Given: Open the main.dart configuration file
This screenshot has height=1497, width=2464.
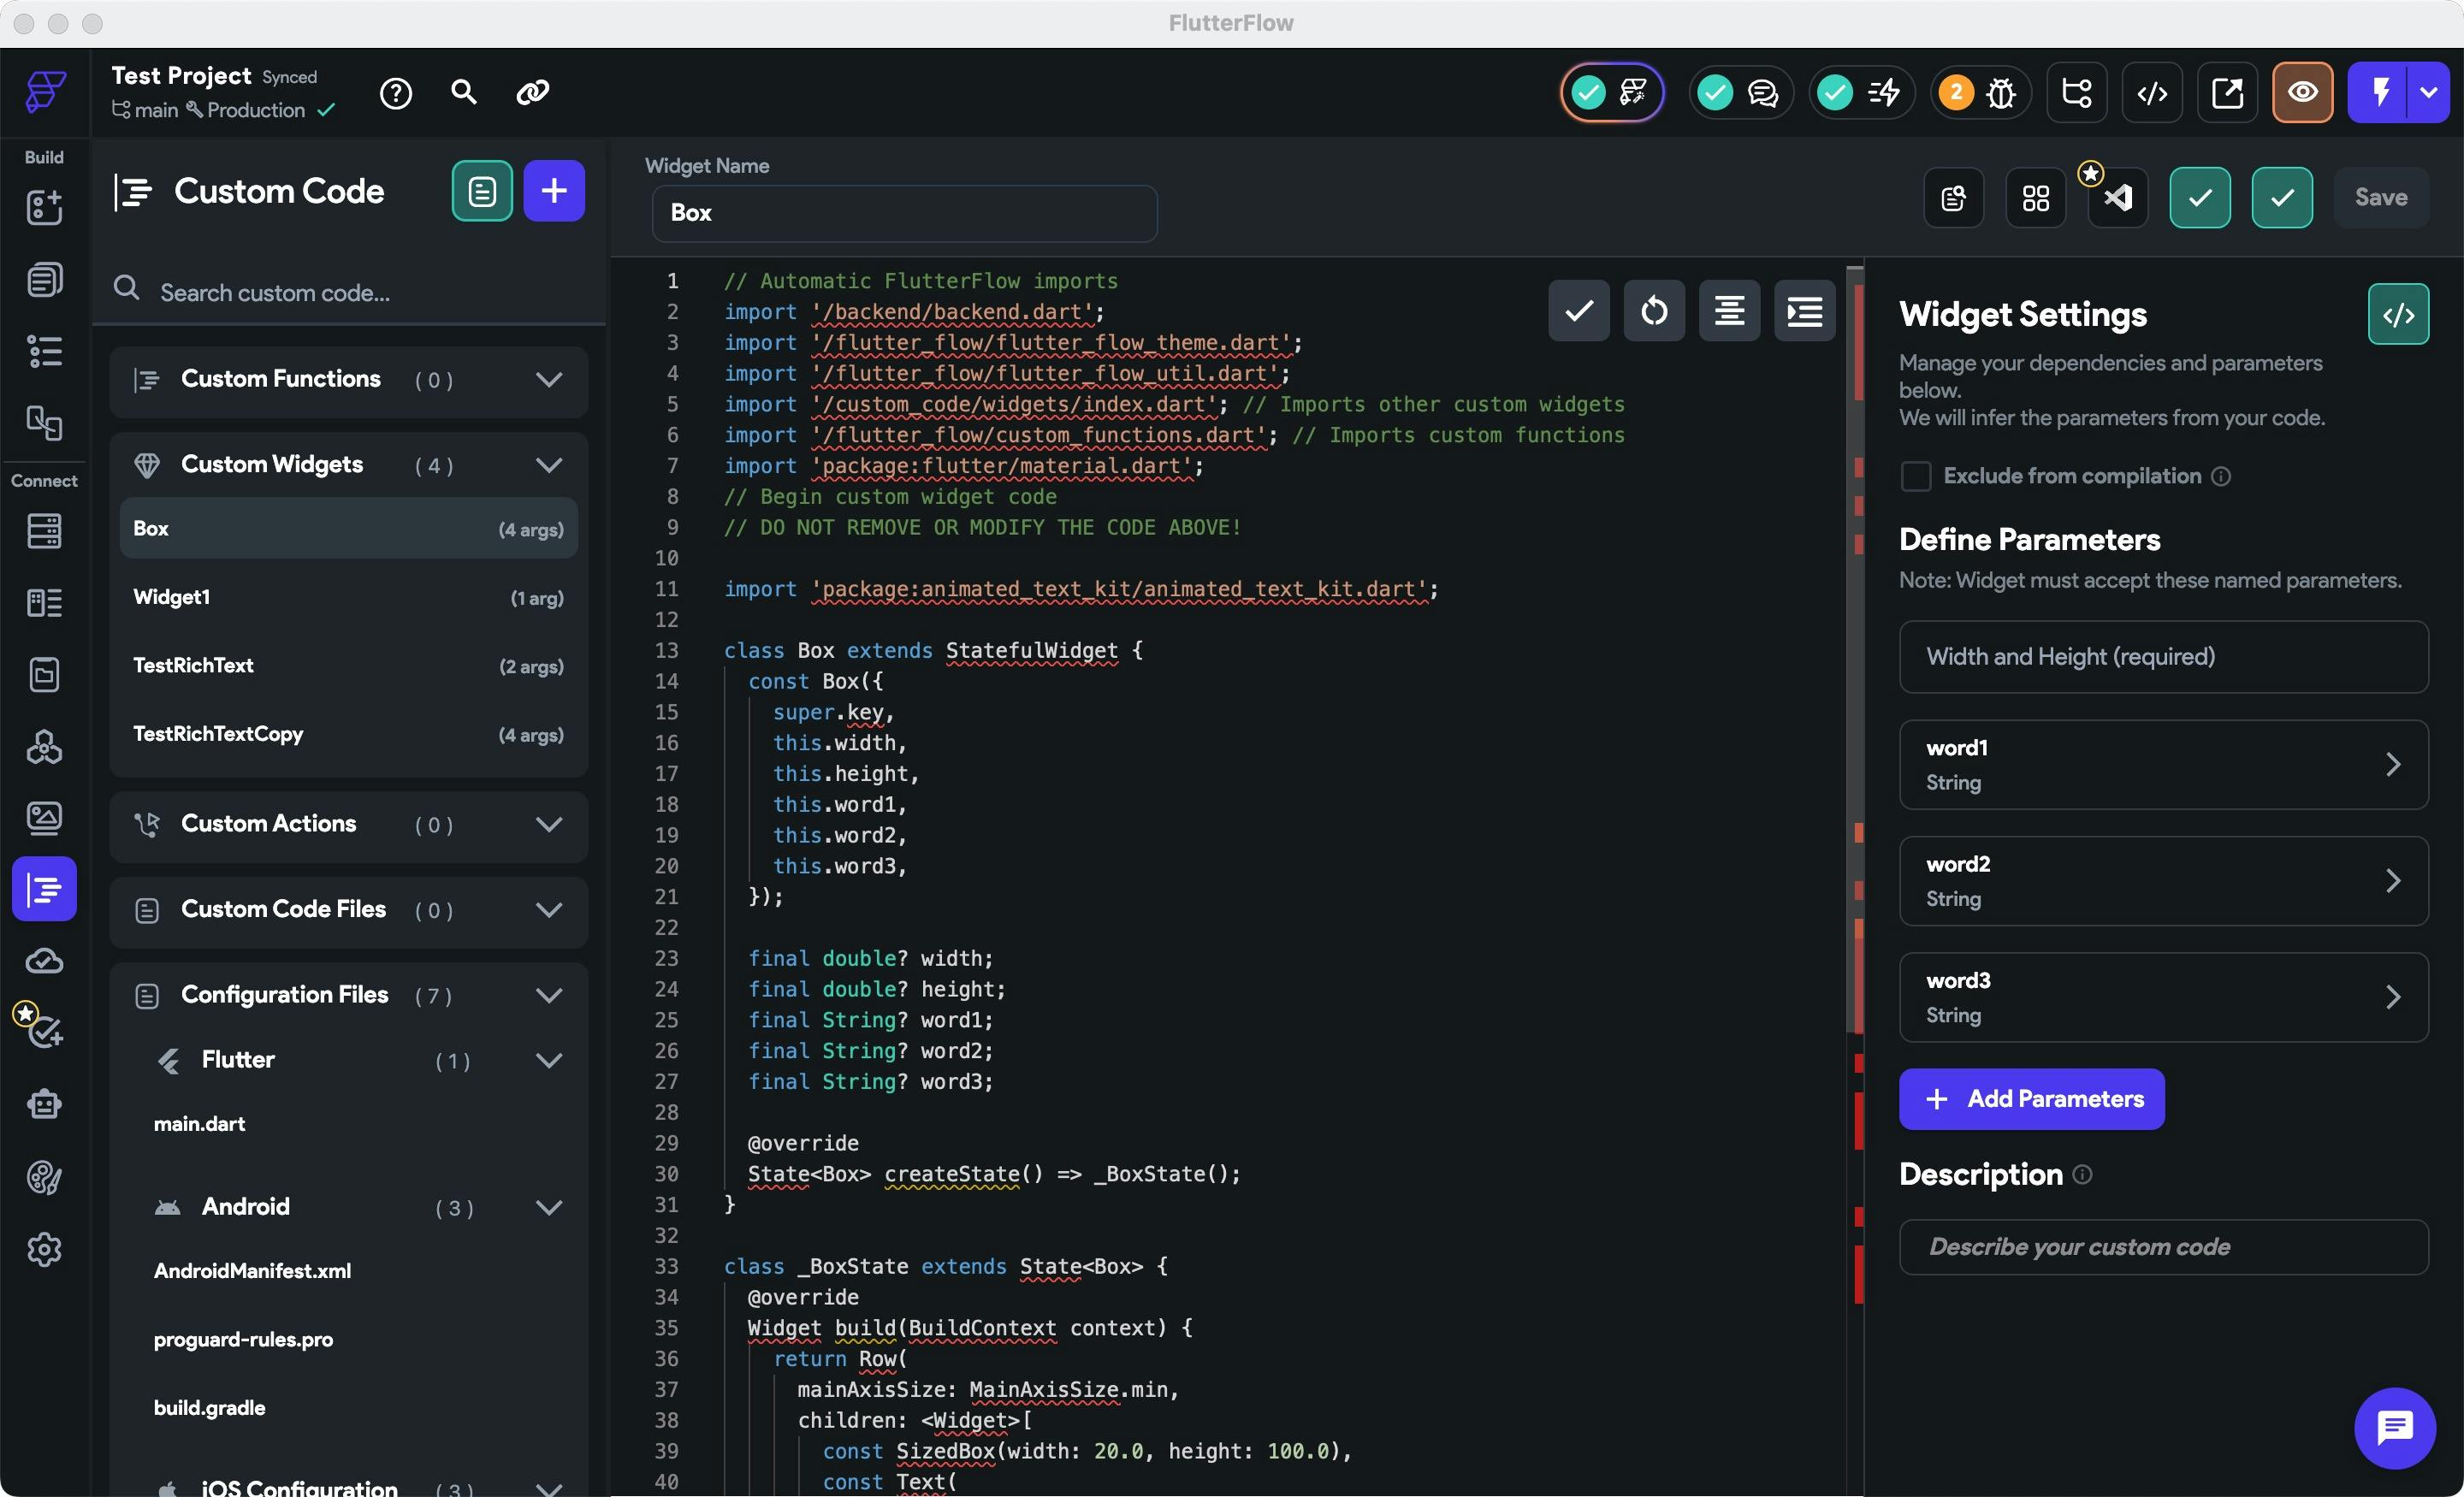Looking at the screenshot, I should point(200,1123).
